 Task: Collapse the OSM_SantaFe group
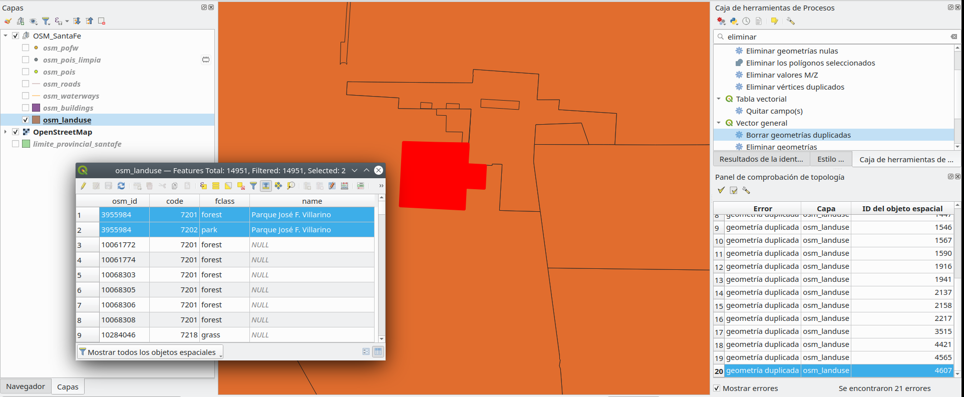coord(6,36)
